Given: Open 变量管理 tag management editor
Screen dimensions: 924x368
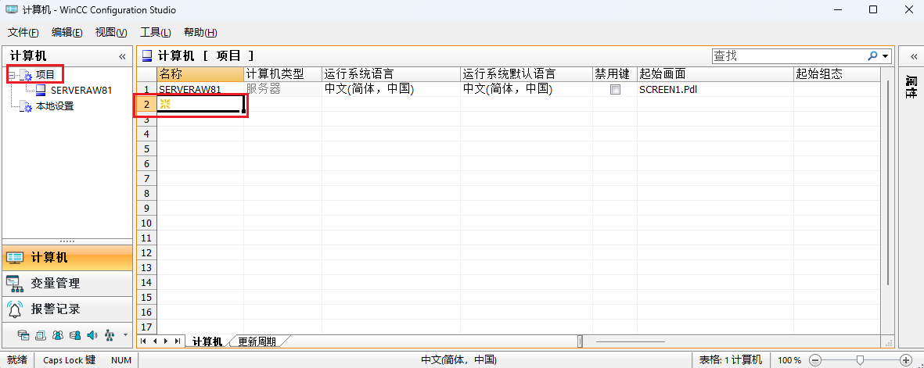Looking at the screenshot, I should [x=68, y=283].
